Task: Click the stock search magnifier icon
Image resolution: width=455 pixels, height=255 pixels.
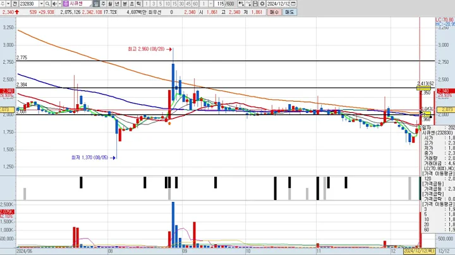Action: tap(47, 4)
